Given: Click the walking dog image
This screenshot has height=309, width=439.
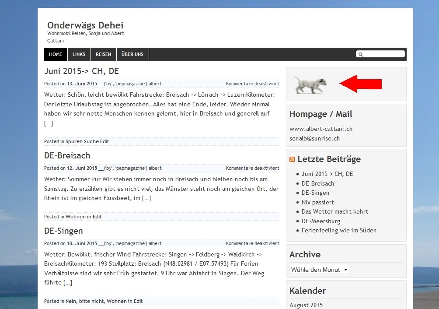Looking at the screenshot, I should (310, 84).
